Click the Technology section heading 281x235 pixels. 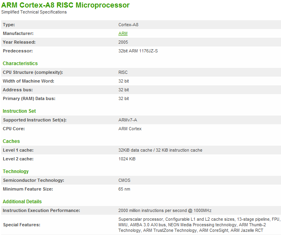pyautogui.click(x=16, y=171)
